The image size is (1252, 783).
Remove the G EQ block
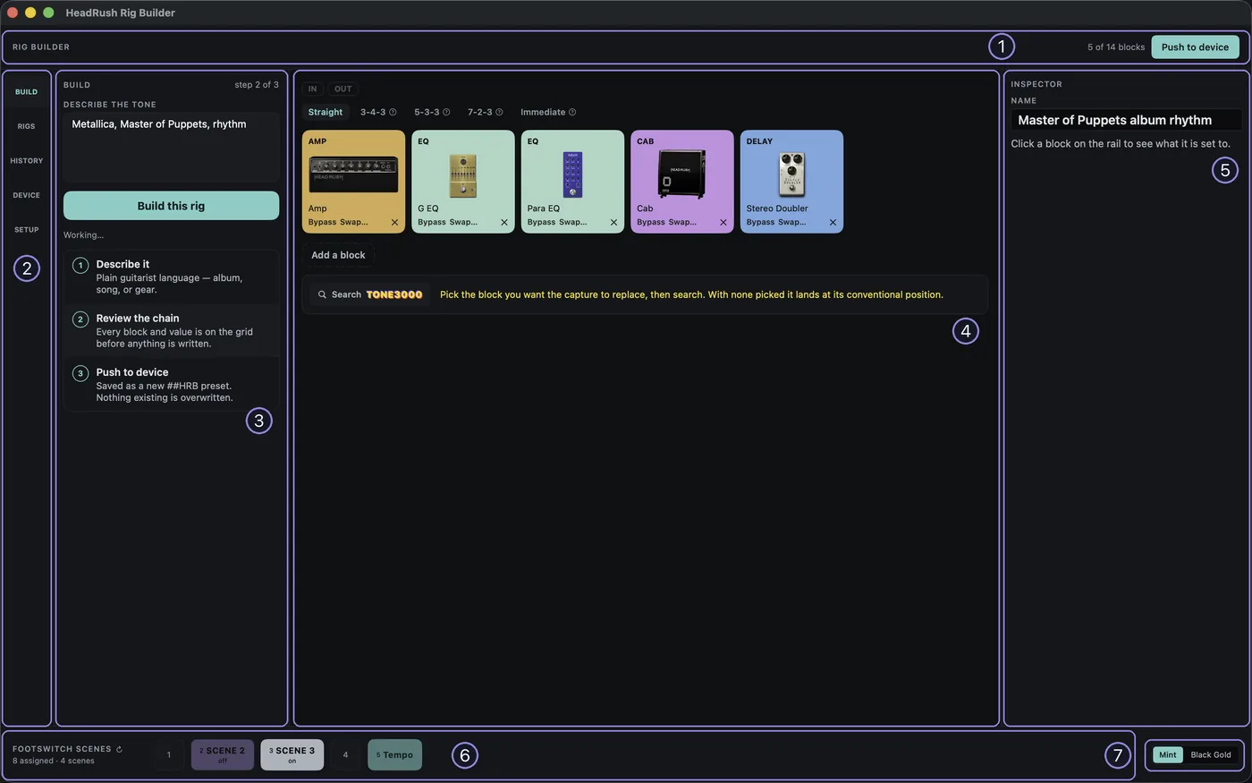tap(504, 222)
